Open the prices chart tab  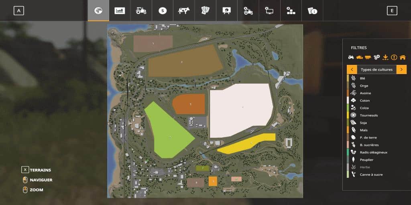coord(120,11)
